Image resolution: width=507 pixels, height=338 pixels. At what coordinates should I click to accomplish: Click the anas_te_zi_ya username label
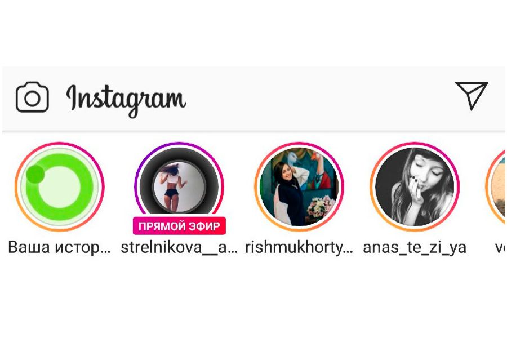click(415, 248)
